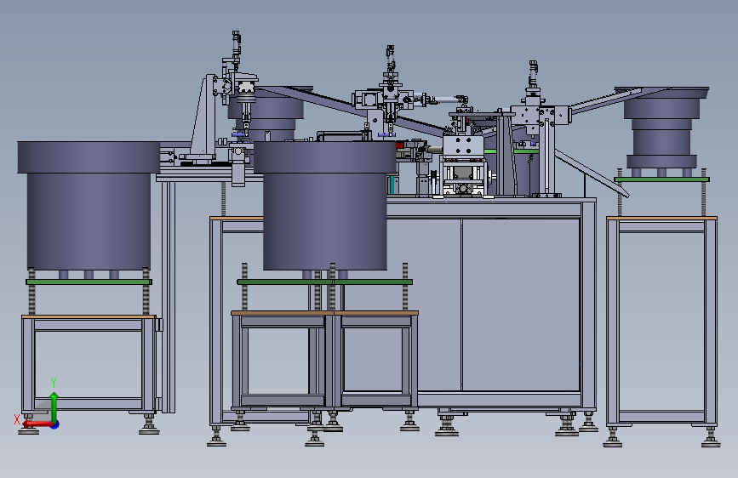This screenshot has height=478, width=738.
Task: Select the large center hopper drum
Action: pyautogui.click(x=325, y=206)
